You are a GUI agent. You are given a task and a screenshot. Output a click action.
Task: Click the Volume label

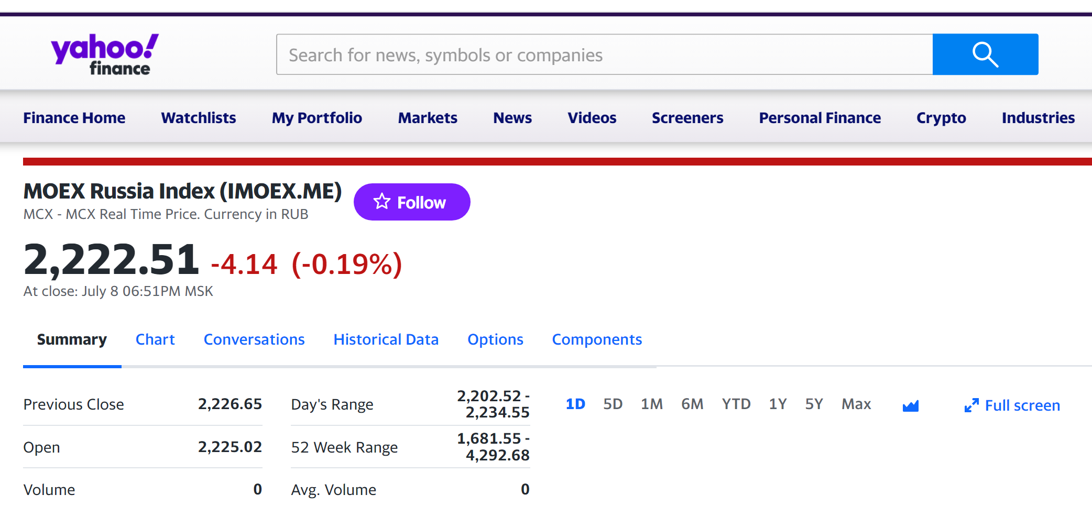pyautogui.click(x=49, y=490)
